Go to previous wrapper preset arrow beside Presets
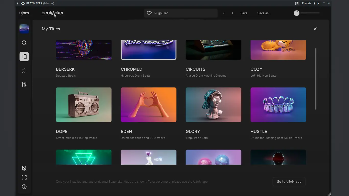This screenshot has width=349, height=196. click(314, 3)
